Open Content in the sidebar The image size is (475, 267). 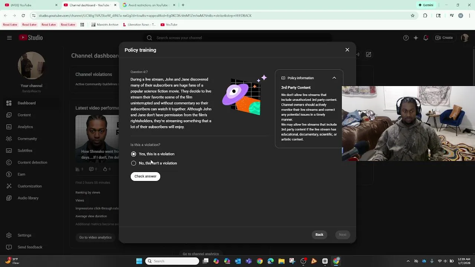pos(32,115)
